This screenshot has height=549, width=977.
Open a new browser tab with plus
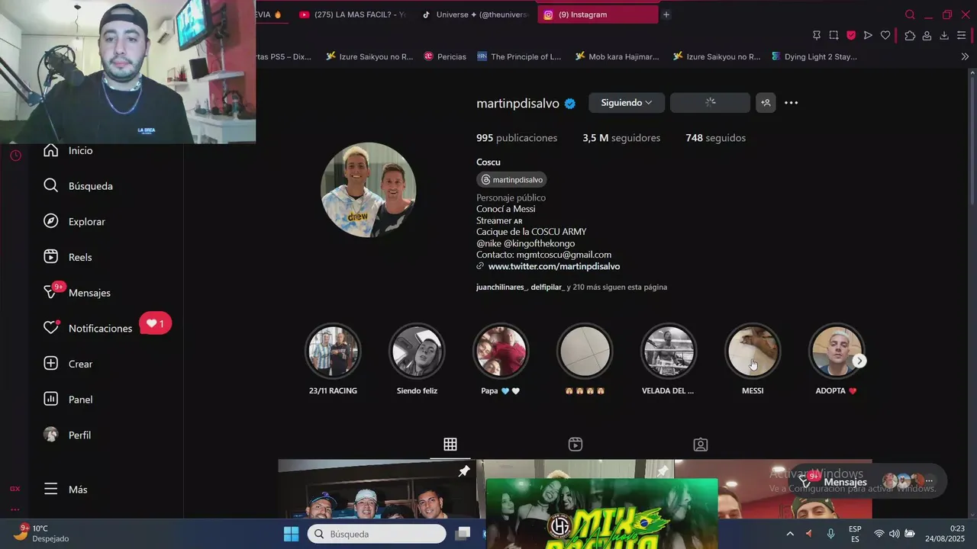tap(666, 14)
